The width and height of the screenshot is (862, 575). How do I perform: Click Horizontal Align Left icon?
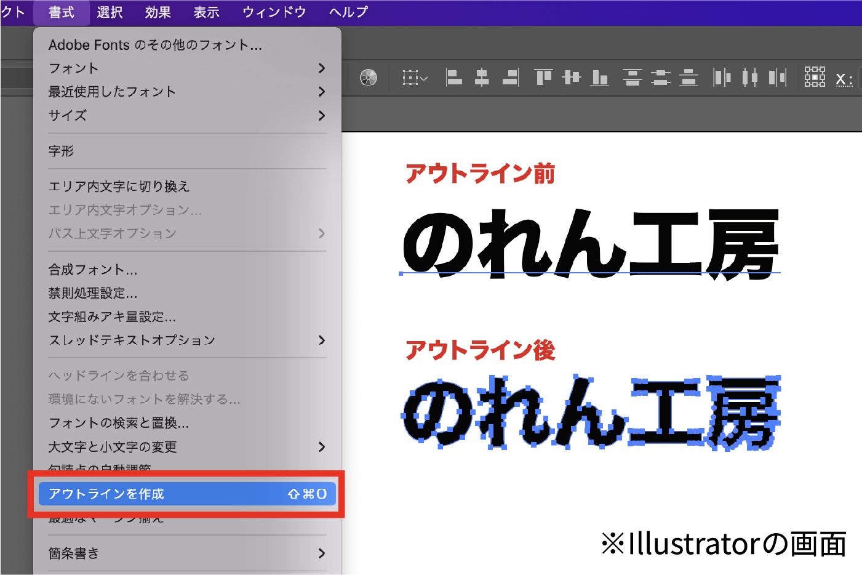point(453,78)
